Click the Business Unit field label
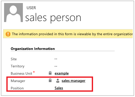This screenshot has width=135, height=97. pos(21,74)
